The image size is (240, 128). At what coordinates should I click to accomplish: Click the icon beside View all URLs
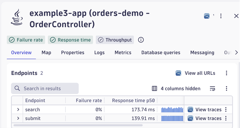pos(178,73)
